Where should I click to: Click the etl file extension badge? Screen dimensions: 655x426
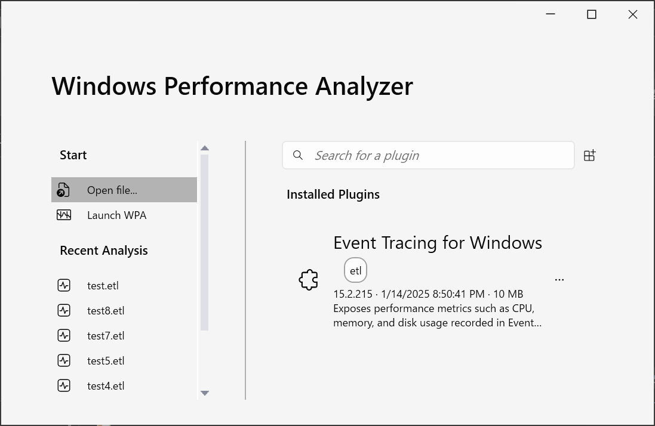pyautogui.click(x=356, y=270)
